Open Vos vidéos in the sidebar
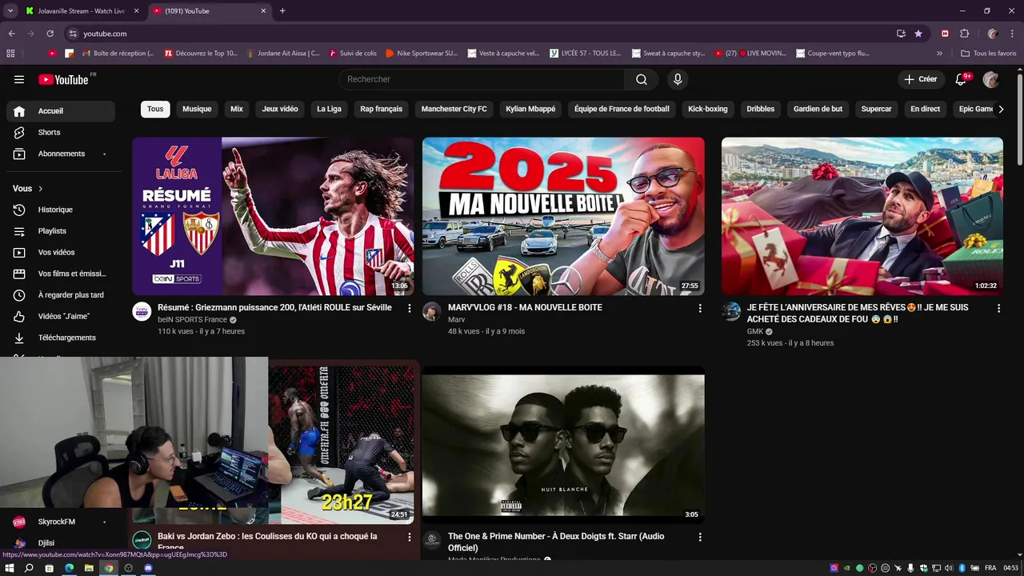The height and width of the screenshot is (576, 1024). click(61, 252)
